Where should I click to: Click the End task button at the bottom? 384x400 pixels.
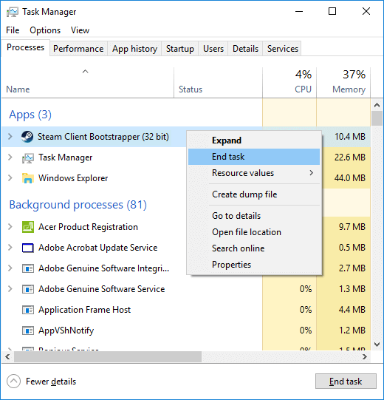[346, 381]
